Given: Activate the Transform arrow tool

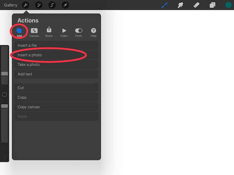Looking at the screenshot, I should tap(66, 5).
